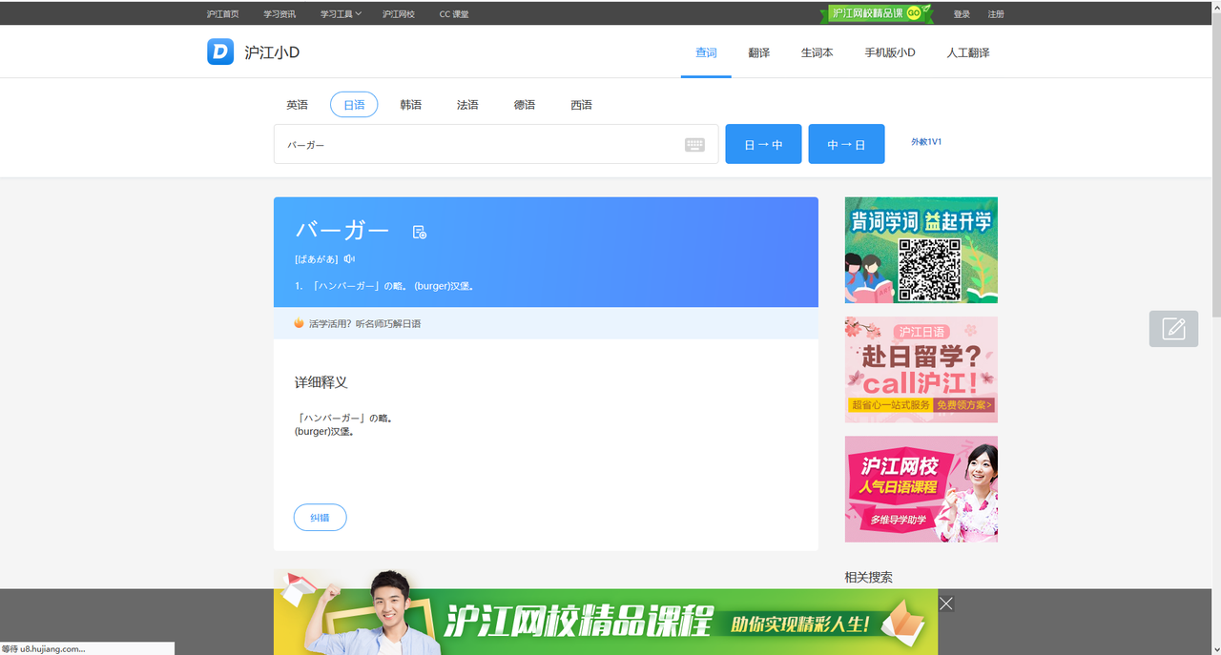Image resolution: width=1221 pixels, height=655 pixels.
Task: Select 韩语 language option
Action: coord(411,105)
